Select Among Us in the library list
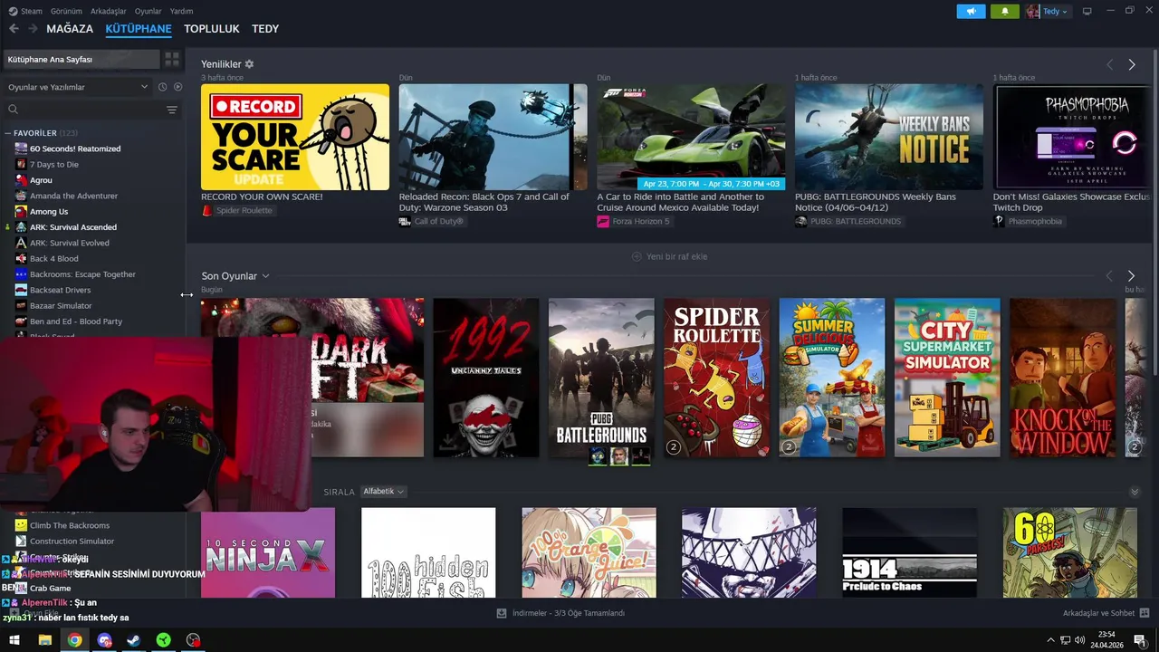 pyautogui.click(x=49, y=212)
